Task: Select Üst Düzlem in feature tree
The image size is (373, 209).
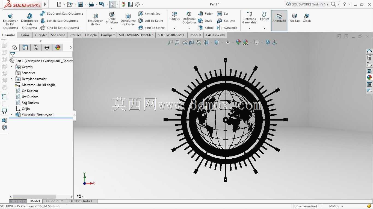Action: click(30, 97)
